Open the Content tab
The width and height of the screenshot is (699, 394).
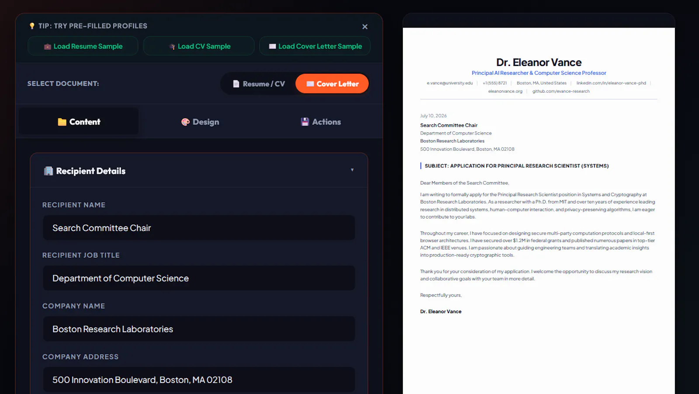click(79, 121)
